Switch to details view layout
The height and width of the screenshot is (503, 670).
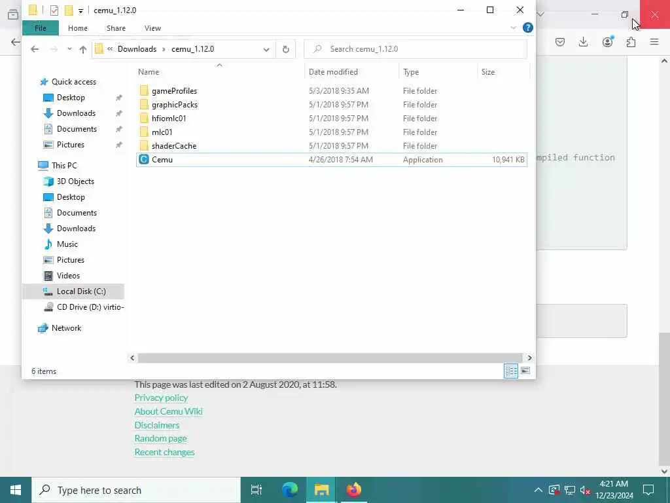[511, 371]
